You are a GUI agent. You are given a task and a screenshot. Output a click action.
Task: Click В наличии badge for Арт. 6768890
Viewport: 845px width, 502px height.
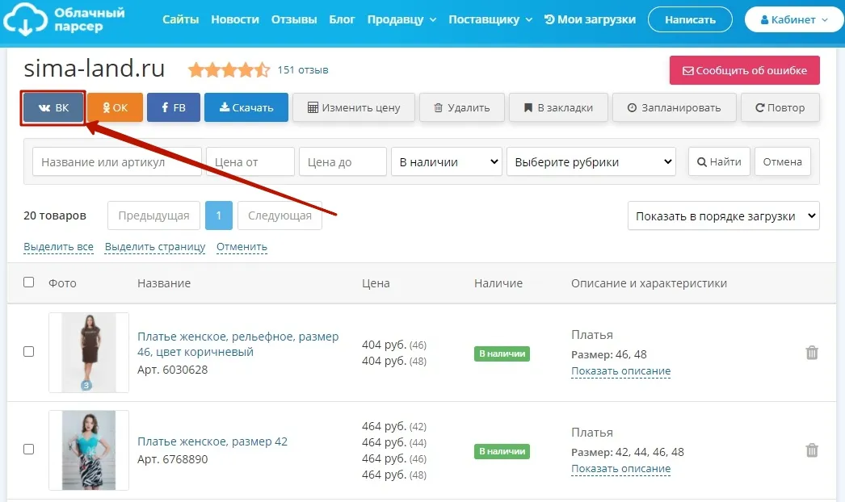click(x=502, y=451)
